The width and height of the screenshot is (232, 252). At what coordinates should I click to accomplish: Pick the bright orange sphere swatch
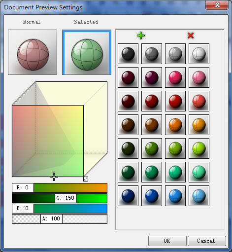(x=175, y=125)
